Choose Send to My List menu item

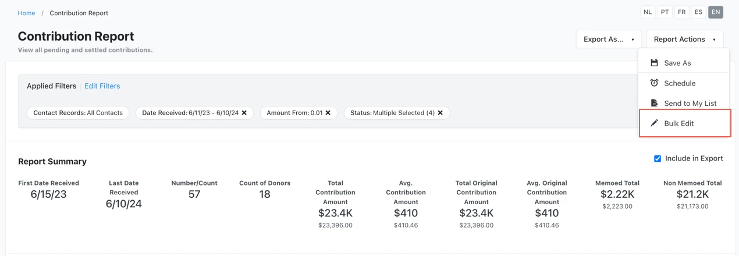(x=684, y=103)
